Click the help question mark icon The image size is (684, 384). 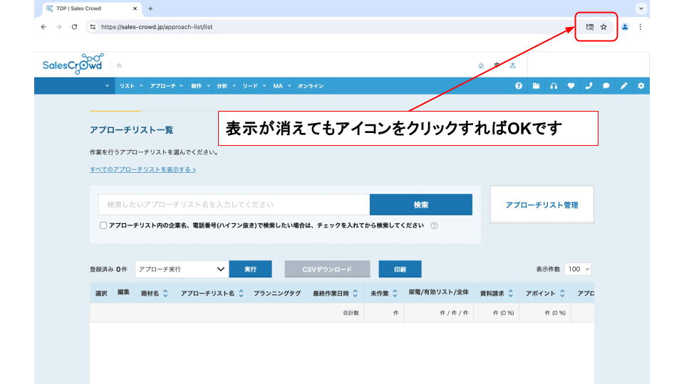click(519, 86)
